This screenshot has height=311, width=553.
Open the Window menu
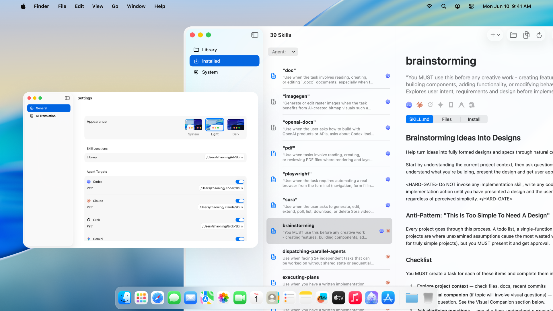[136, 6]
